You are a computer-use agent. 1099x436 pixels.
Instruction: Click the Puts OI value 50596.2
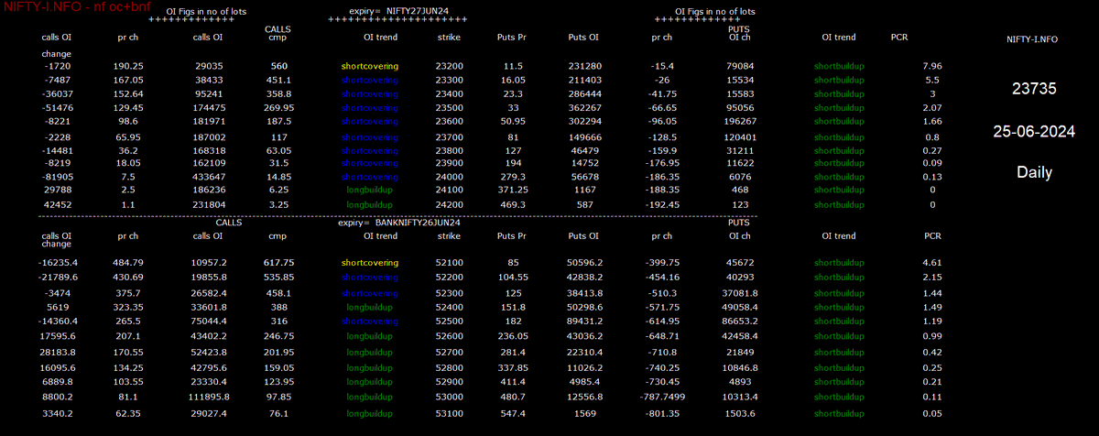pyautogui.click(x=583, y=262)
